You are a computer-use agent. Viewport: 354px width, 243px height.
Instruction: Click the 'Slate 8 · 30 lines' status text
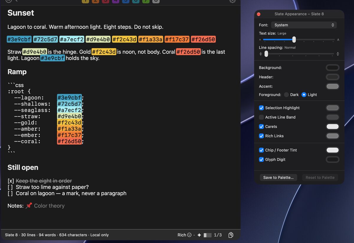point(20,235)
